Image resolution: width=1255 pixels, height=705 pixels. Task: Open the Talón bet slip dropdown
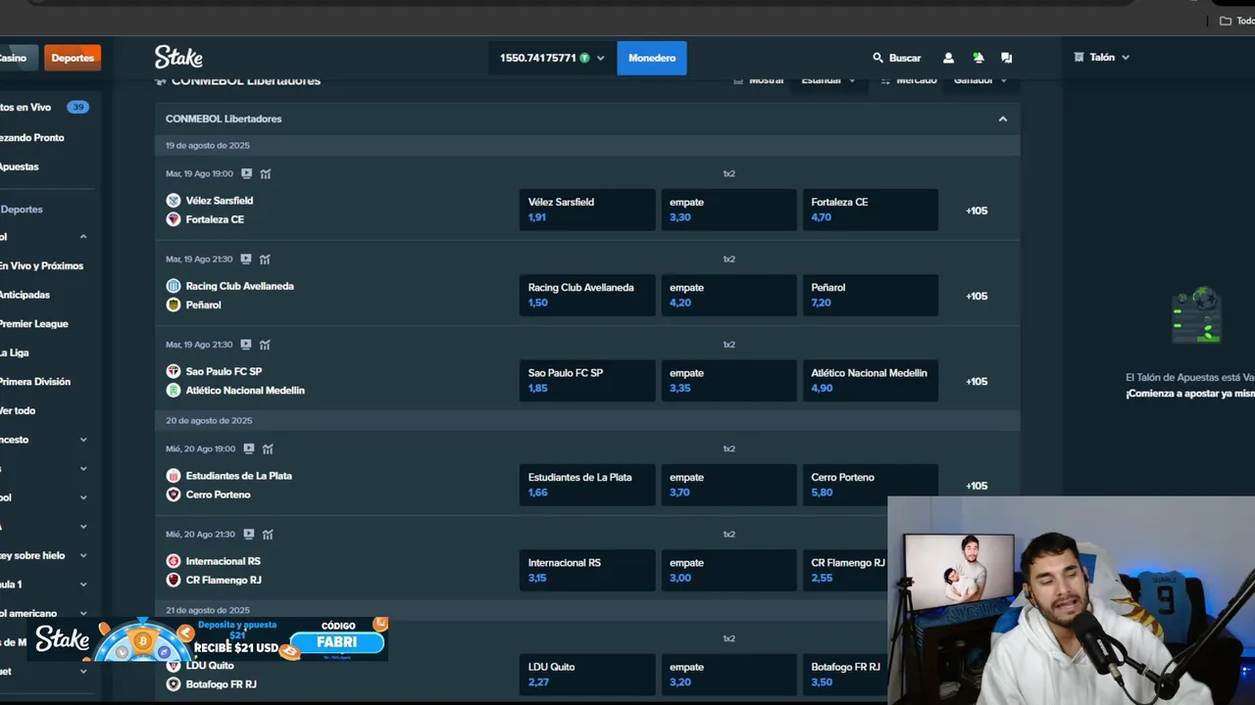[x=1102, y=58]
